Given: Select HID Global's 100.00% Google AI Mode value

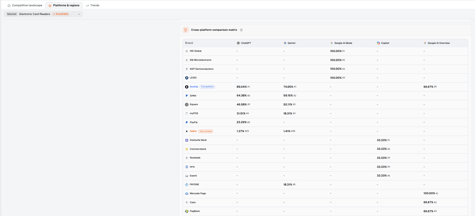Looking at the screenshot, I should coord(336,51).
